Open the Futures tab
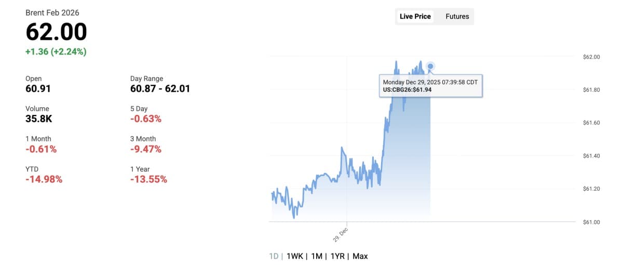 click(457, 17)
